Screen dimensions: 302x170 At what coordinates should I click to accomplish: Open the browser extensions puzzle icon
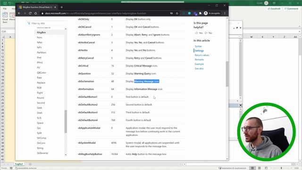200,13
